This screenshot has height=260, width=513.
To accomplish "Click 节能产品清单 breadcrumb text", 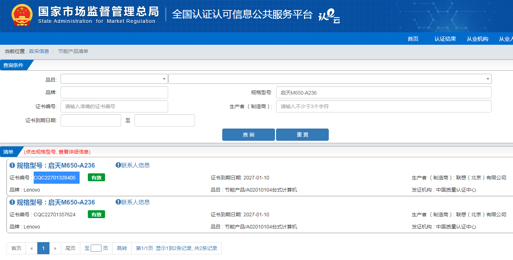I will coord(73,51).
